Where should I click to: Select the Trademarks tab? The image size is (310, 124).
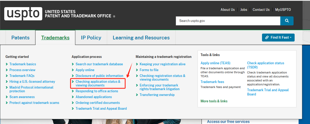(55, 38)
